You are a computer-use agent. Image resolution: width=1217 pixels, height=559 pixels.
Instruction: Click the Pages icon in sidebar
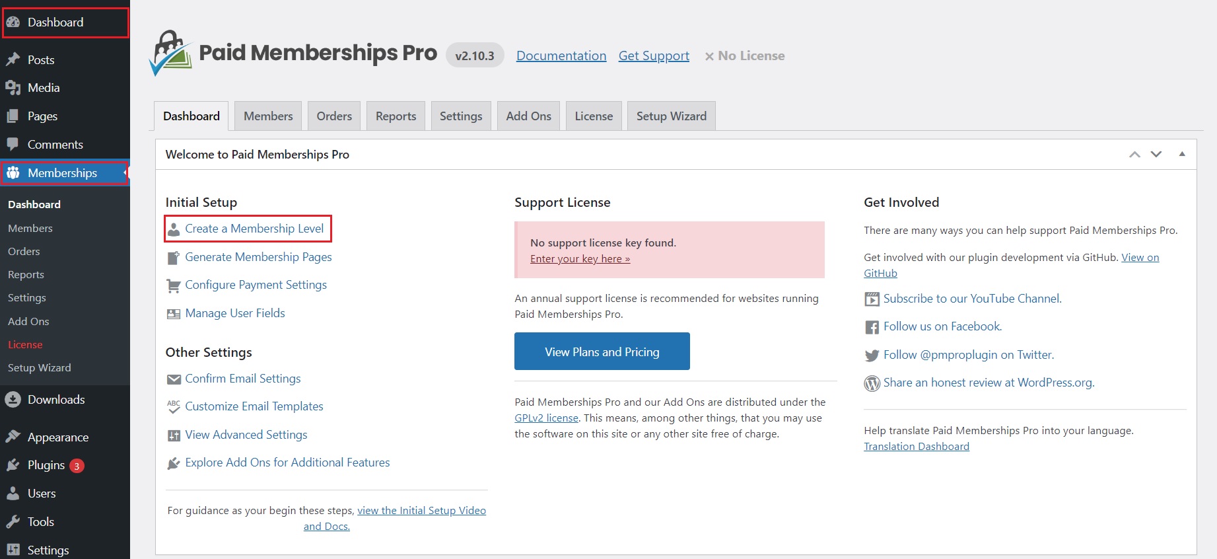click(13, 116)
